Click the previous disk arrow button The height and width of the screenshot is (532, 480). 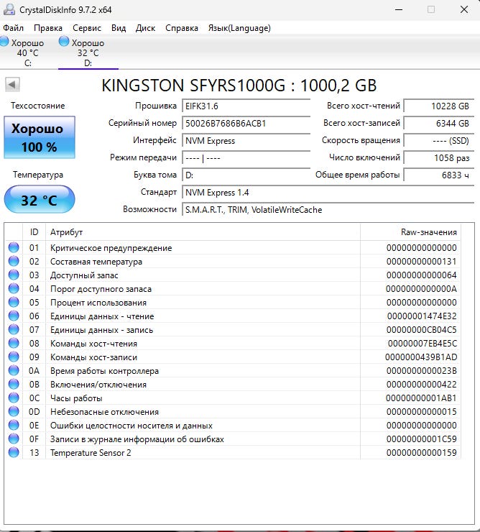tap(12, 85)
